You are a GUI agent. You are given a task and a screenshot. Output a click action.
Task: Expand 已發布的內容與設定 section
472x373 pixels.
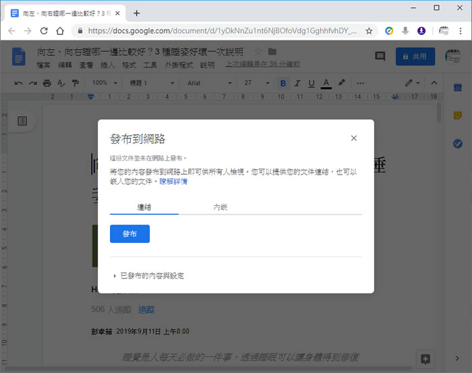(x=149, y=275)
